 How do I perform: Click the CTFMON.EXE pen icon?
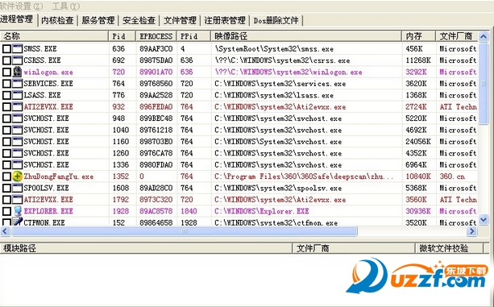(18, 222)
